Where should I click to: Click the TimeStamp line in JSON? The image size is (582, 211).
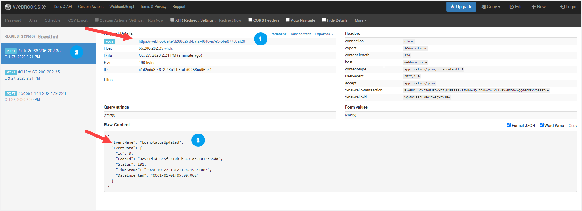[x=164, y=170]
